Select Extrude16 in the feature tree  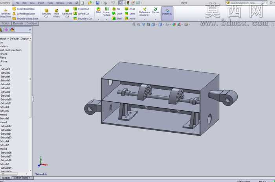click(x=6, y=153)
